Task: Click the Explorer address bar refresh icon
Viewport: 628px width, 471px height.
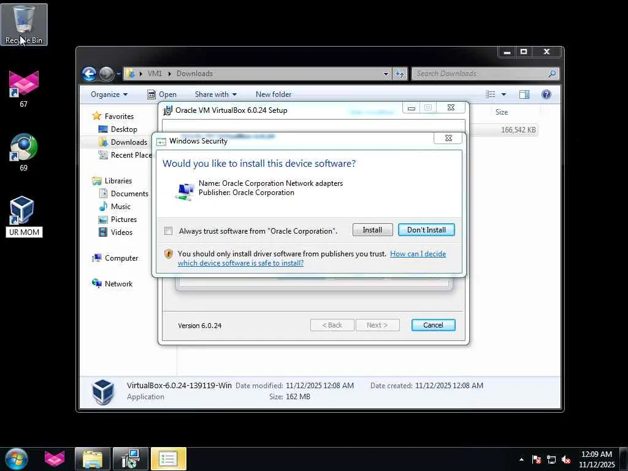Action: pos(400,74)
